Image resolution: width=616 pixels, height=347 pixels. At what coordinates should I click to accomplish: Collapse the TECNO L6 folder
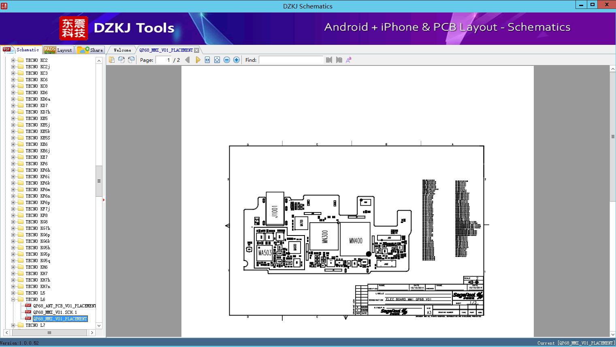[x=13, y=299]
